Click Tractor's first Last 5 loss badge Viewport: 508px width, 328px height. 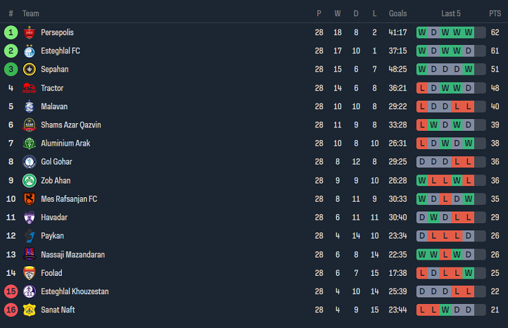(x=422, y=88)
